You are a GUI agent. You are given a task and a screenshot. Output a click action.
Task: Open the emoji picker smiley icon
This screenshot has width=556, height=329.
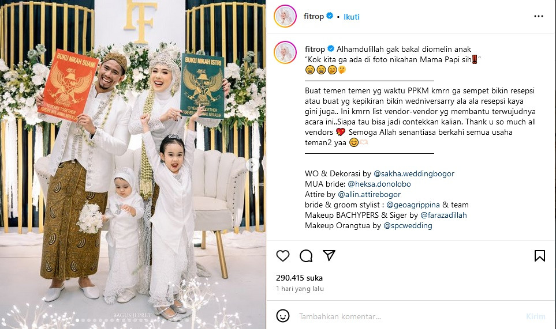(282, 316)
